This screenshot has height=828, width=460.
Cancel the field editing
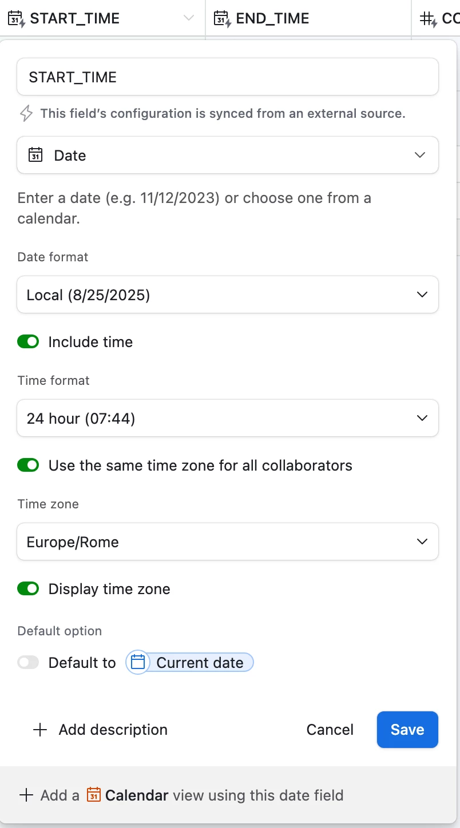tap(330, 730)
